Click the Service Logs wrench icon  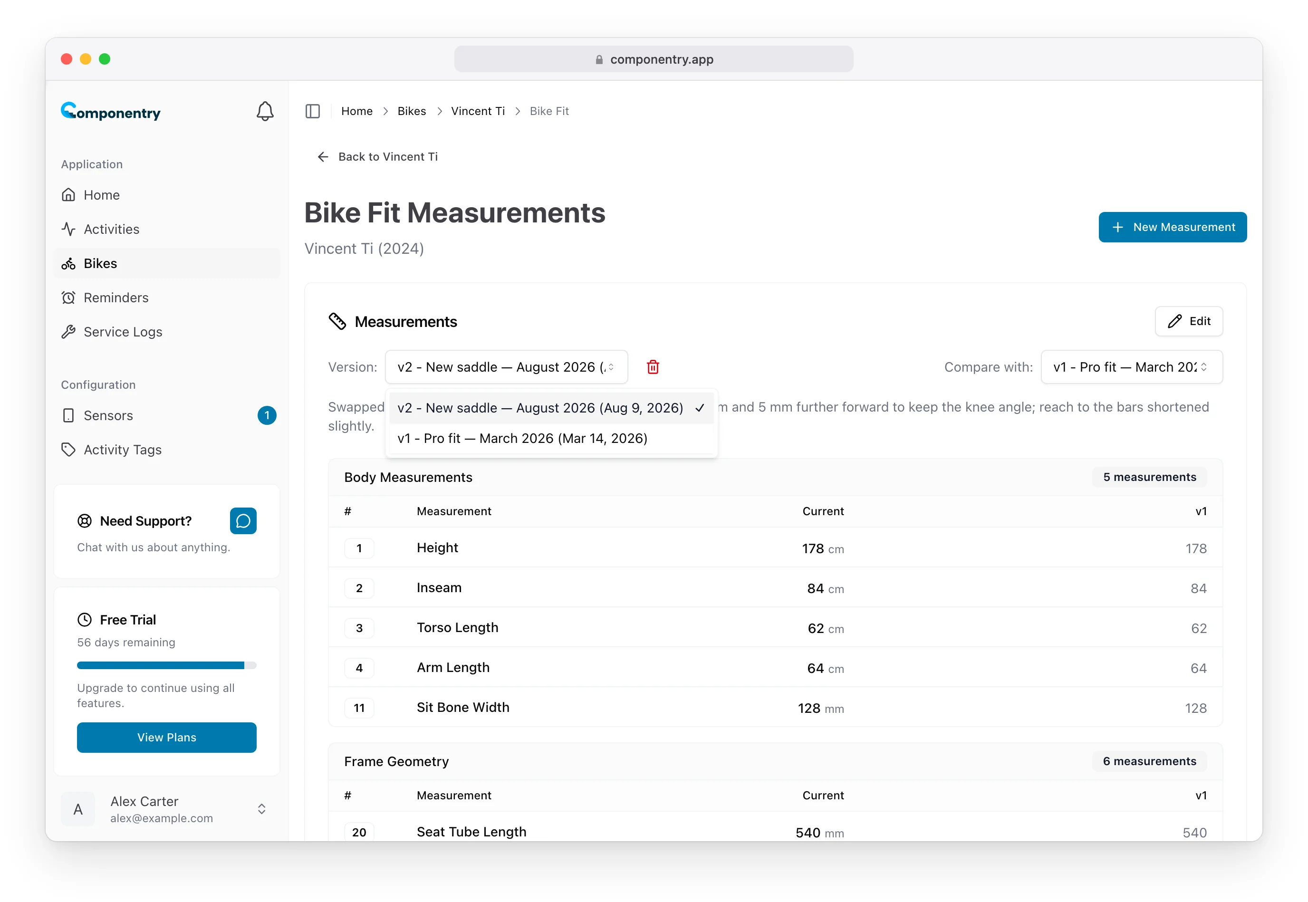(x=68, y=332)
